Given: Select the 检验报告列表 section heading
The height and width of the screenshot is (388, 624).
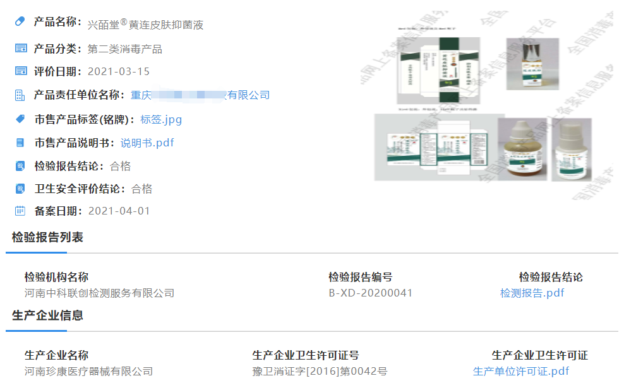Looking at the screenshot, I should click(x=47, y=237).
